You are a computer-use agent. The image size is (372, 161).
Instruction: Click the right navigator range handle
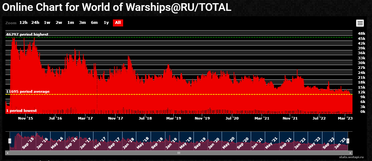pos(348,141)
